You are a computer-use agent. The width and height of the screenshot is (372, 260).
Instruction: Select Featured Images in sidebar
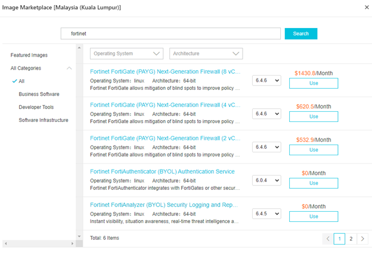click(29, 55)
